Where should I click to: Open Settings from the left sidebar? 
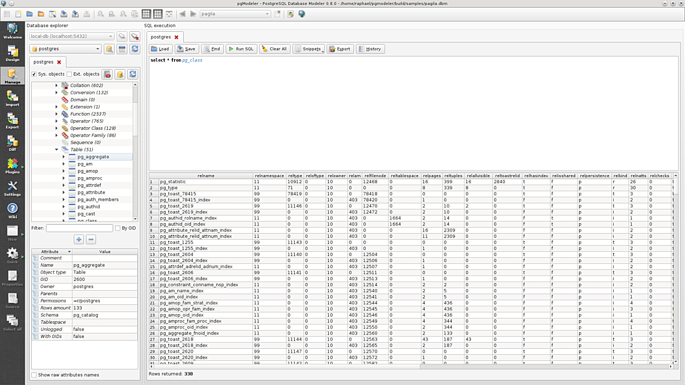(12, 188)
